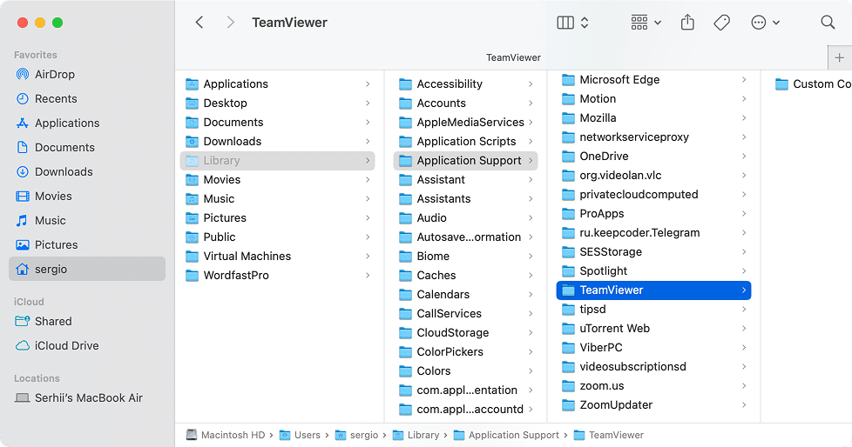Click Users in the path bar
The height and width of the screenshot is (447, 852).
[x=300, y=435]
